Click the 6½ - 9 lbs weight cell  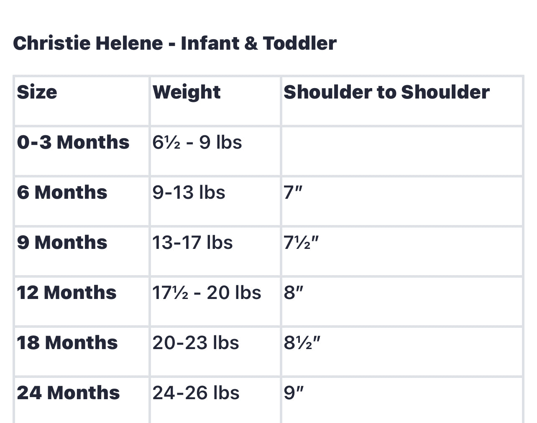pos(197,142)
